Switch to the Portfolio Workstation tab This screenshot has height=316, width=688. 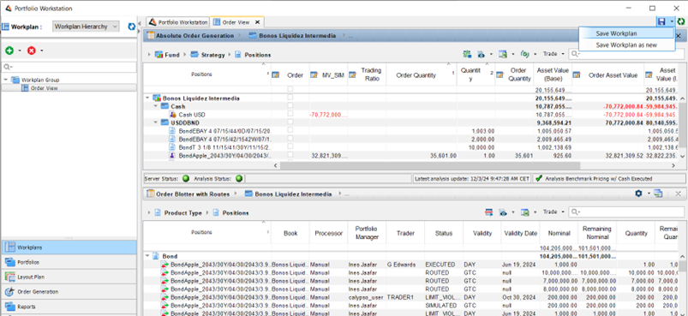pyautogui.click(x=178, y=22)
